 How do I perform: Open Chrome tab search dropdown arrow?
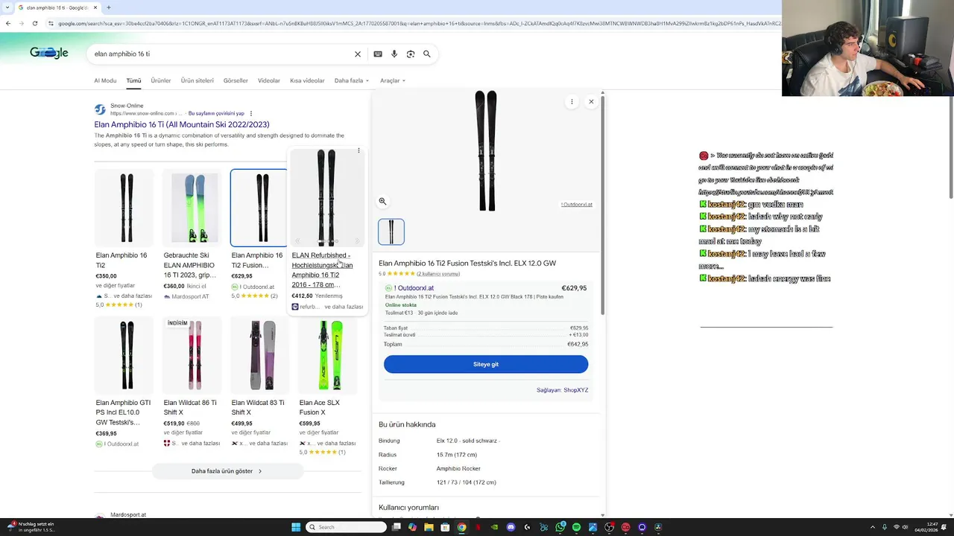7,7
